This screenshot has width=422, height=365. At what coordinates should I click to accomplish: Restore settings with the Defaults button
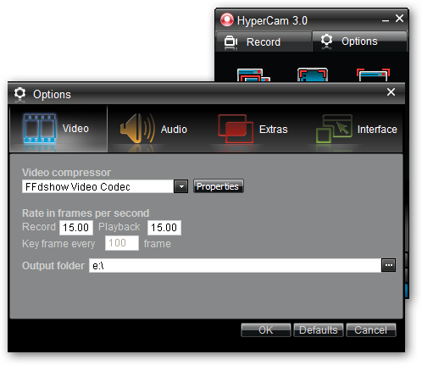coord(319,330)
